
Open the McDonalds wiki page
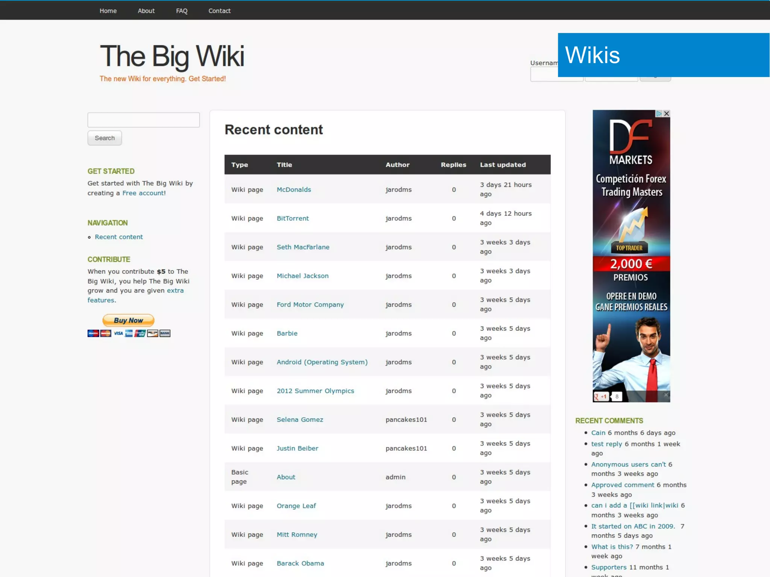[x=294, y=189]
